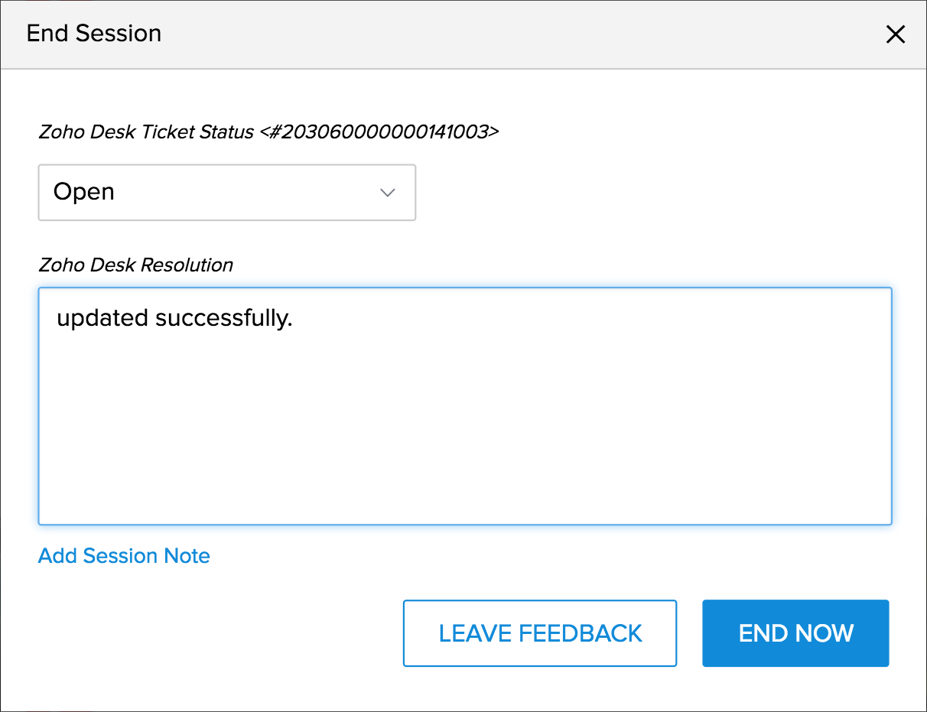Viewport: 927px width, 712px height.
Task: Click the Zoho Desk Resolution label
Action: [136, 265]
